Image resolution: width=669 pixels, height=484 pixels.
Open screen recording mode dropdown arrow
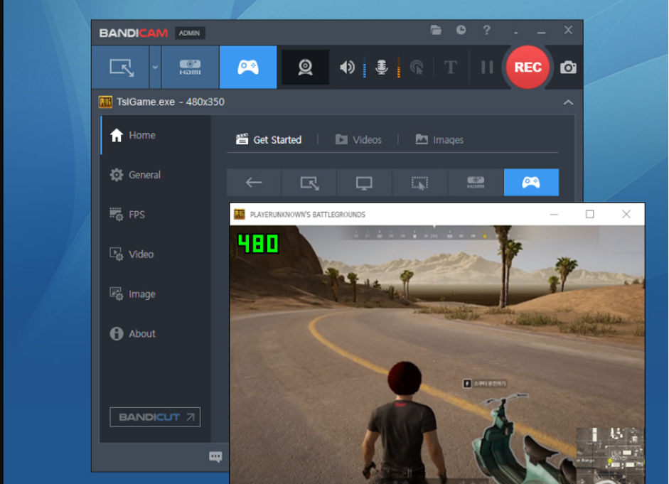click(155, 68)
